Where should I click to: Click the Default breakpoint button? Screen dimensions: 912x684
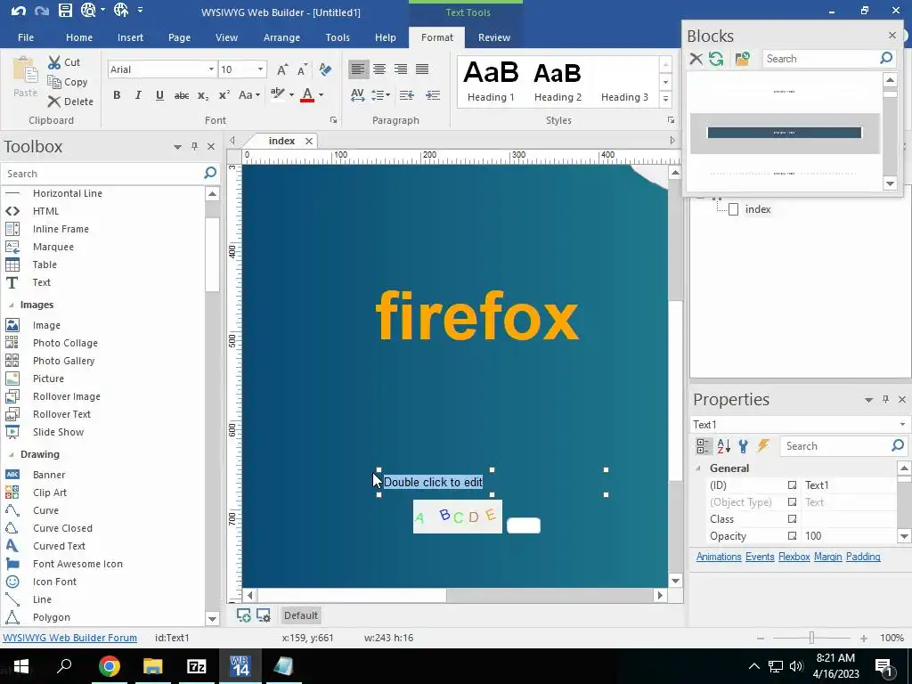(301, 615)
